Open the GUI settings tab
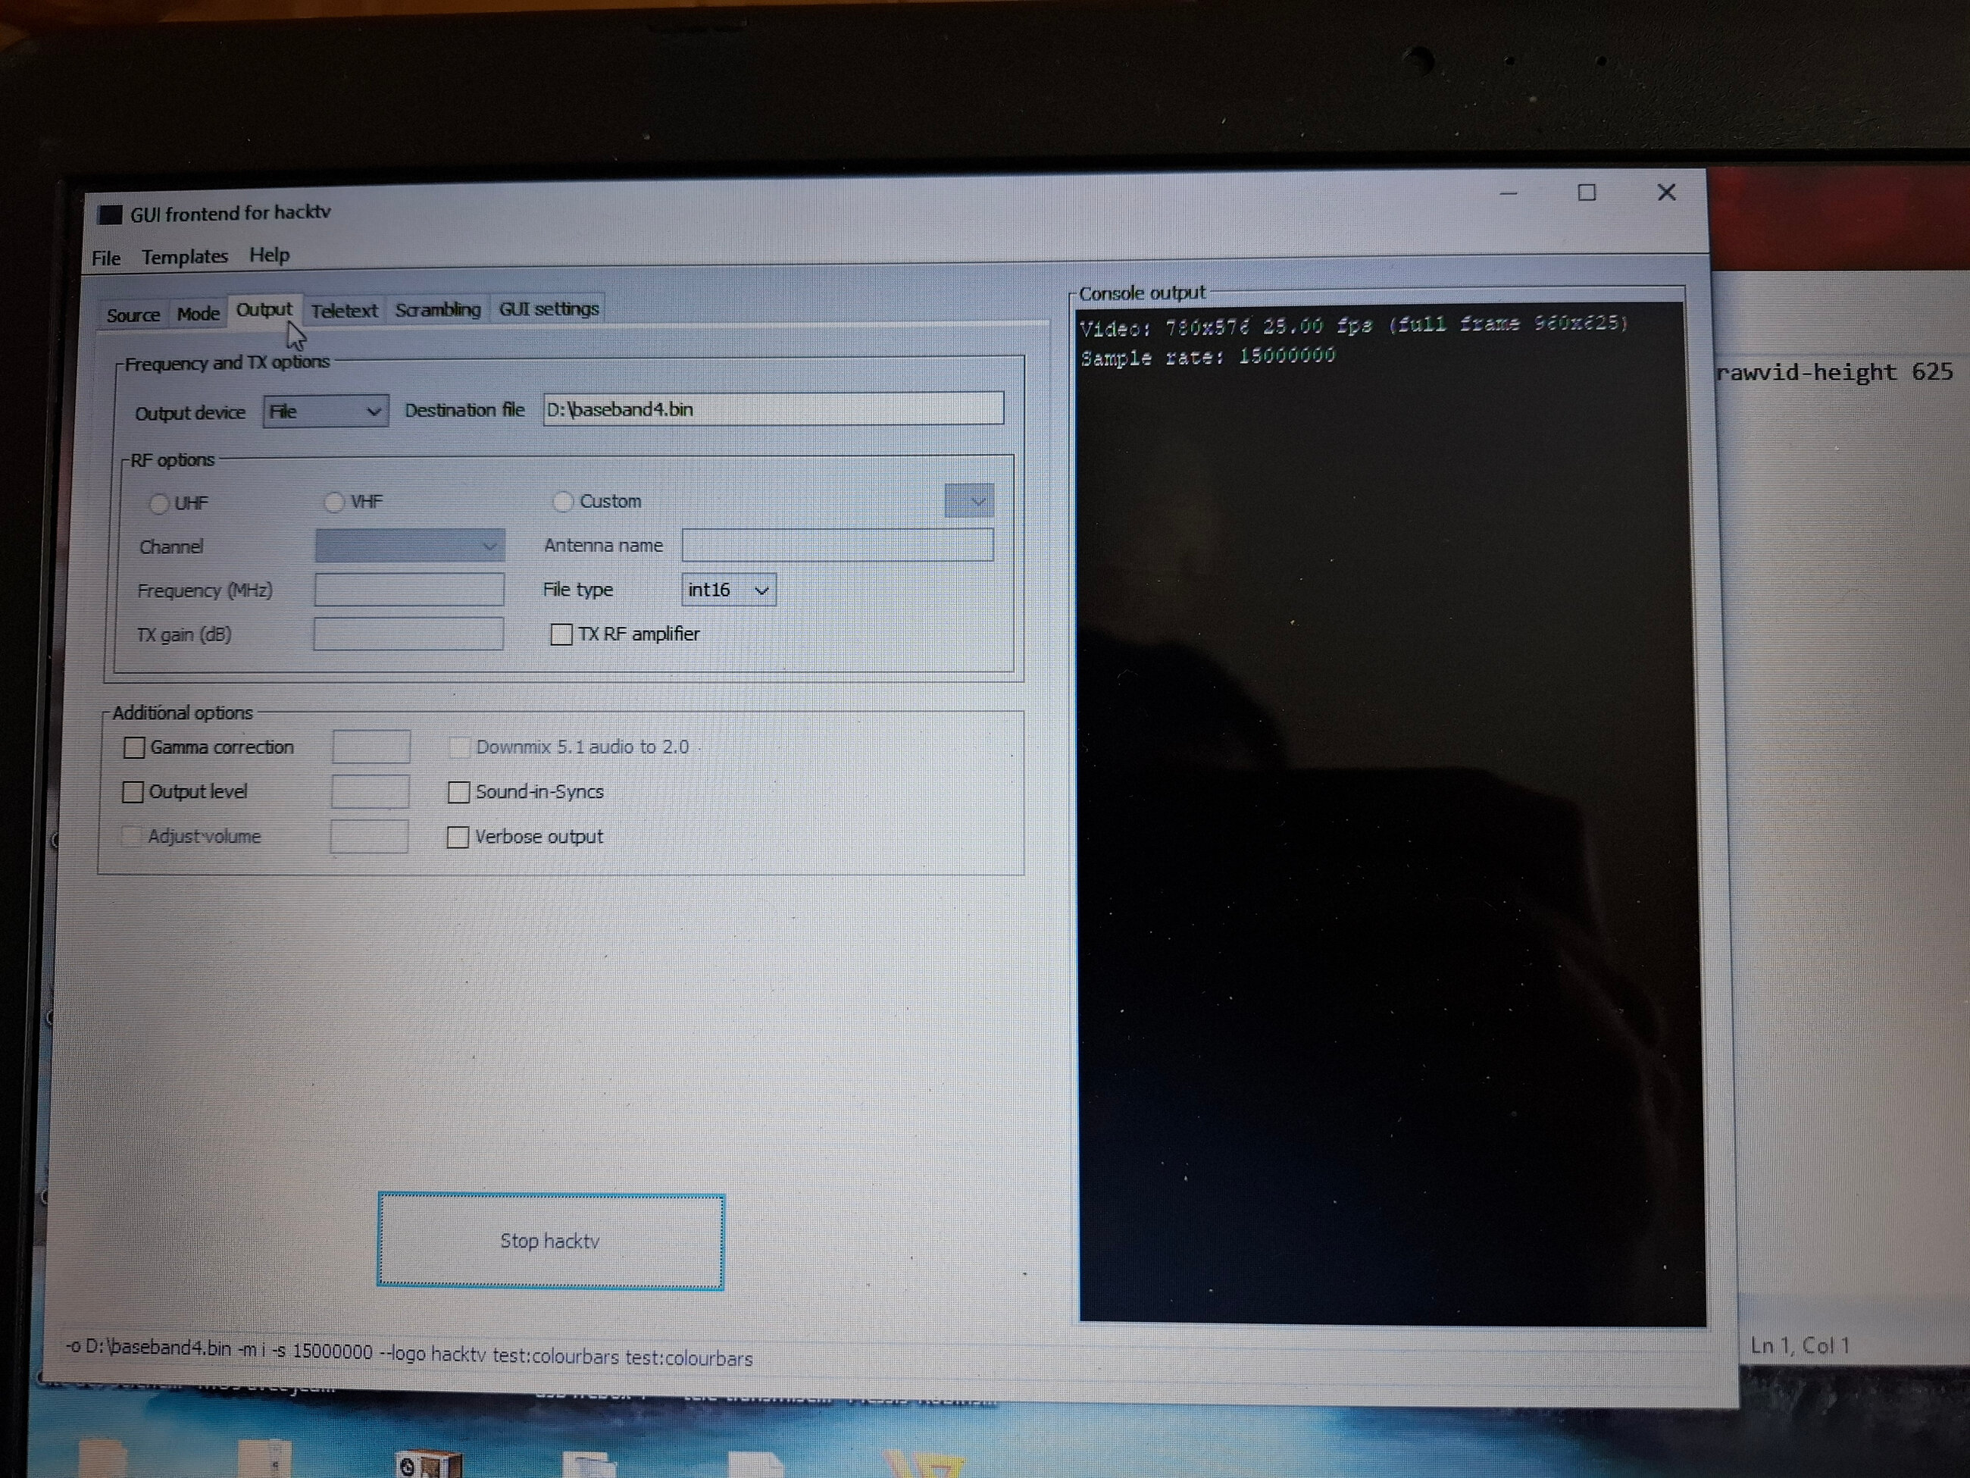 (549, 308)
